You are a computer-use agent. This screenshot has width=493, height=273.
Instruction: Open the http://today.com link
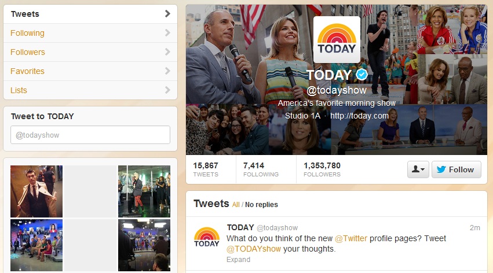[x=359, y=116]
